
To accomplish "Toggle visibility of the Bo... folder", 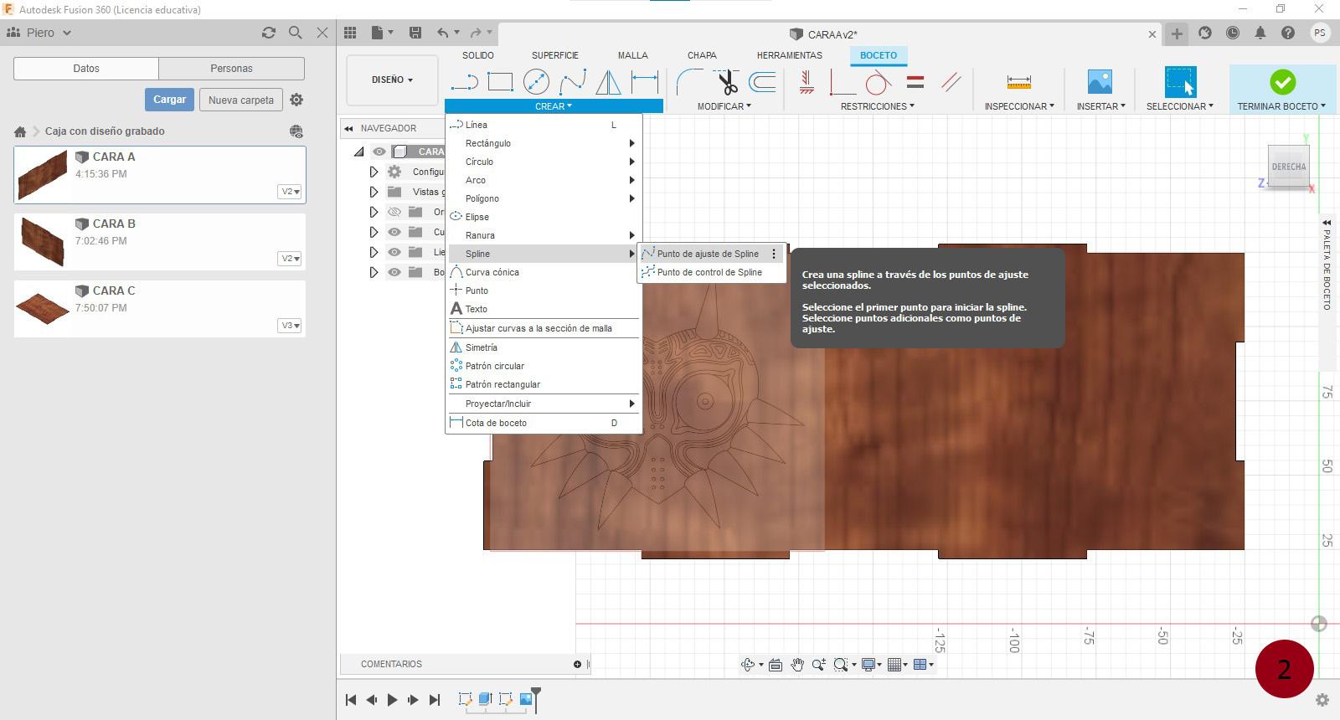I will point(394,272).
